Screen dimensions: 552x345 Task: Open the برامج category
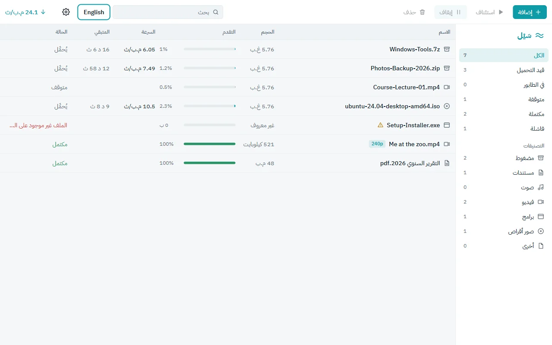pyautogui.click(x=504, y=216)
